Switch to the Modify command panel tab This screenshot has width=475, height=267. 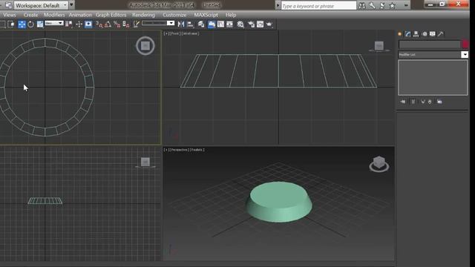tap(408, 34)
